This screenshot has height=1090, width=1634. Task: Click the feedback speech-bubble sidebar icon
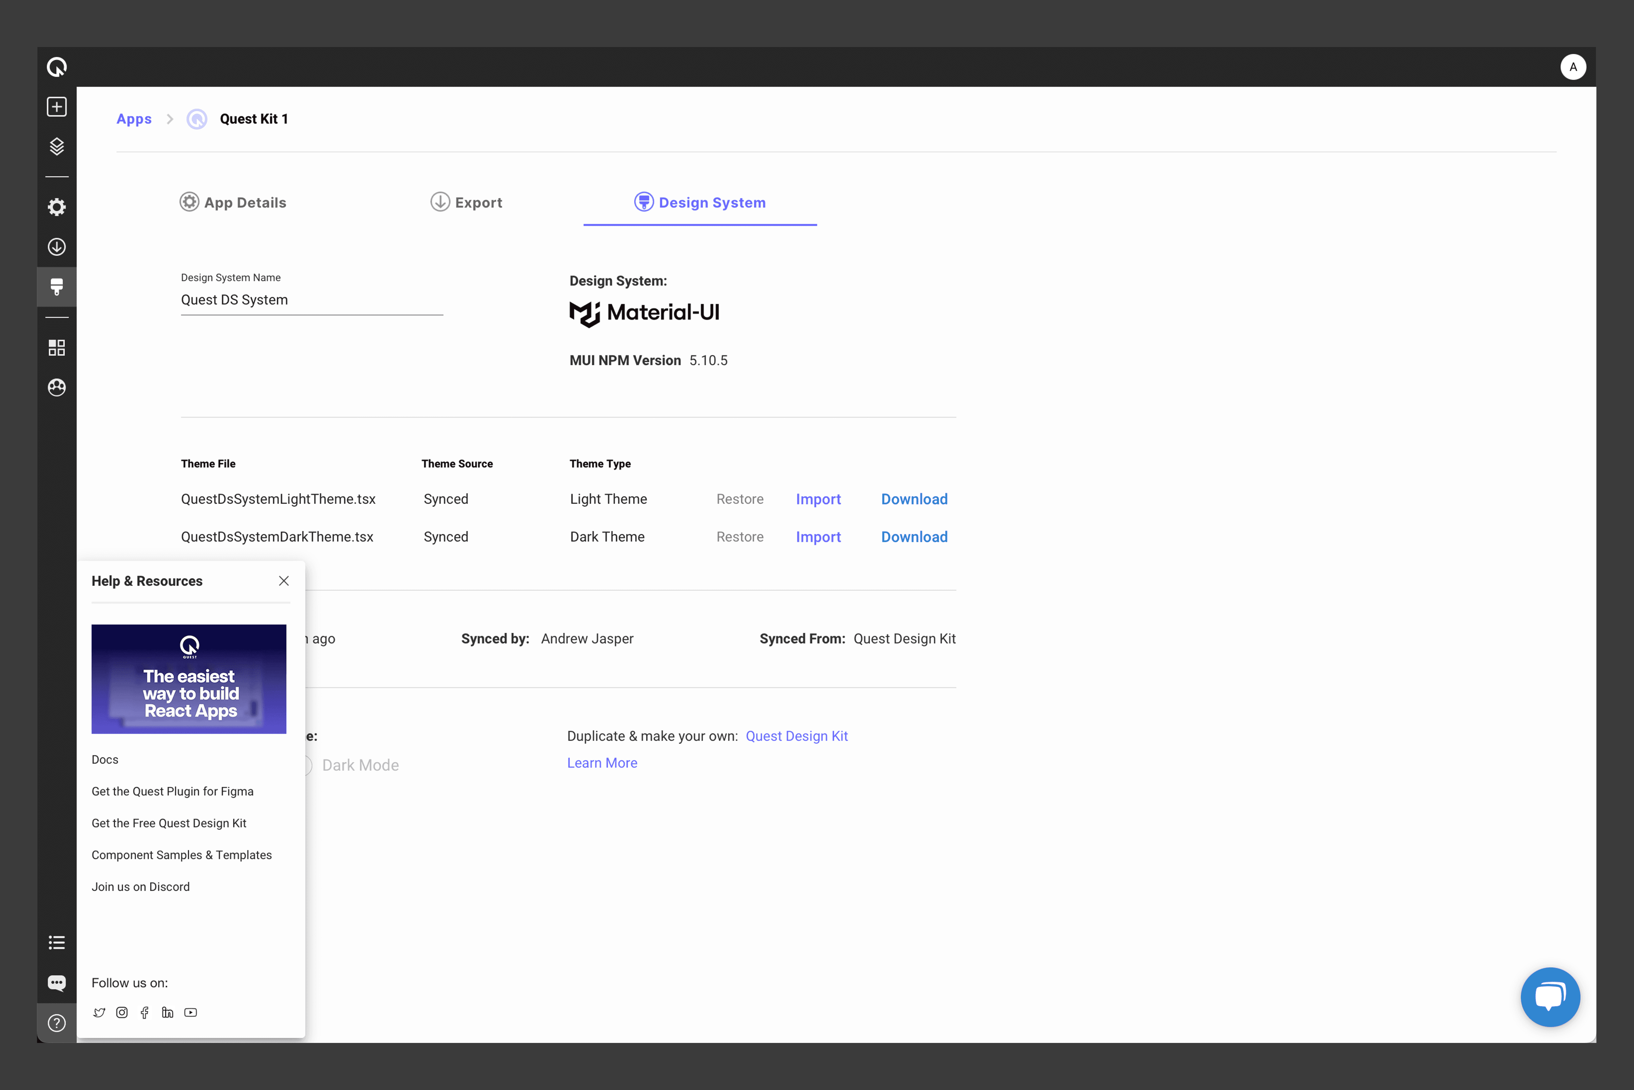pos(56,982)
